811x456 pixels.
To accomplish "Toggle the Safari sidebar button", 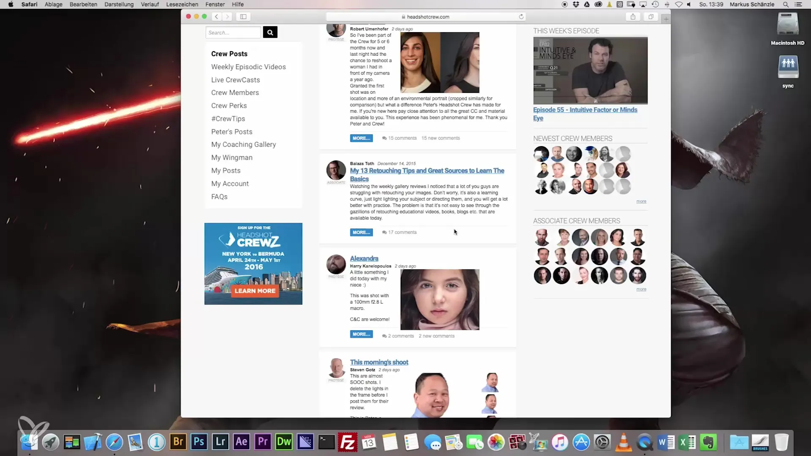I will point(243,16).
